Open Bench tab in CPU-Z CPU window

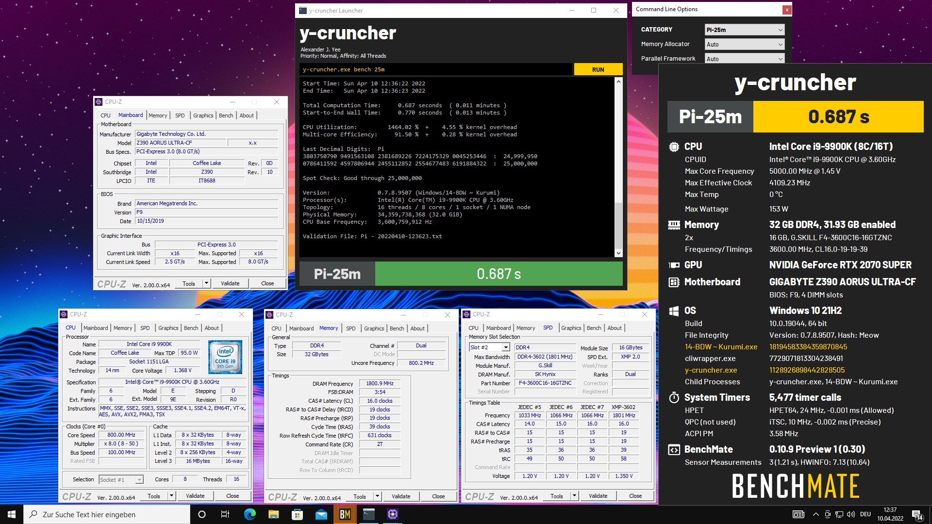[x=191, y=328]
